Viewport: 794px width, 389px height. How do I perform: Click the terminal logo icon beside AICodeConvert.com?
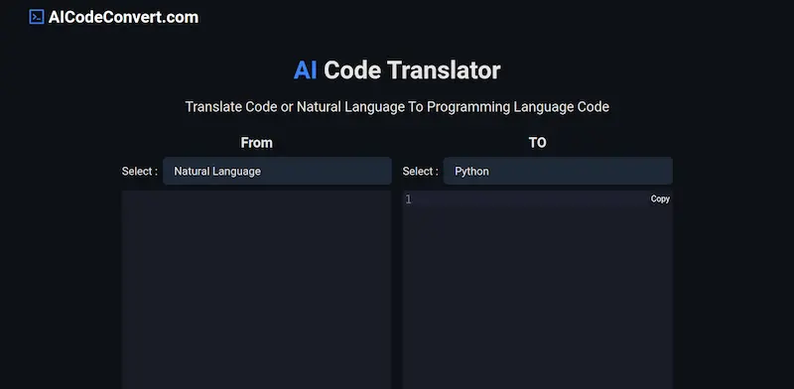tap(37, 17)
